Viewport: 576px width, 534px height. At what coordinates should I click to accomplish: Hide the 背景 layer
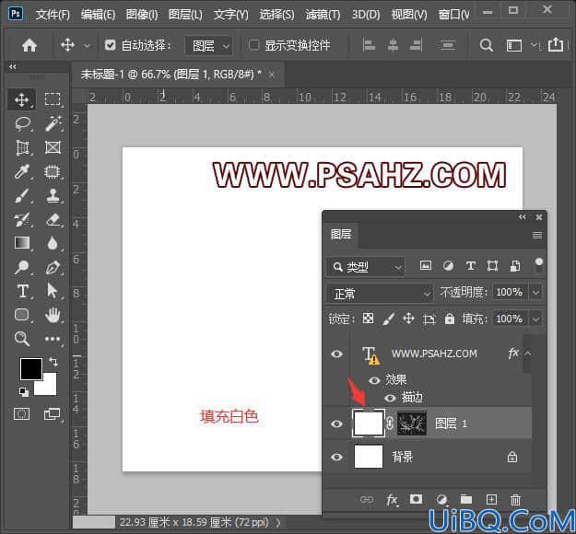pos(337,457)
